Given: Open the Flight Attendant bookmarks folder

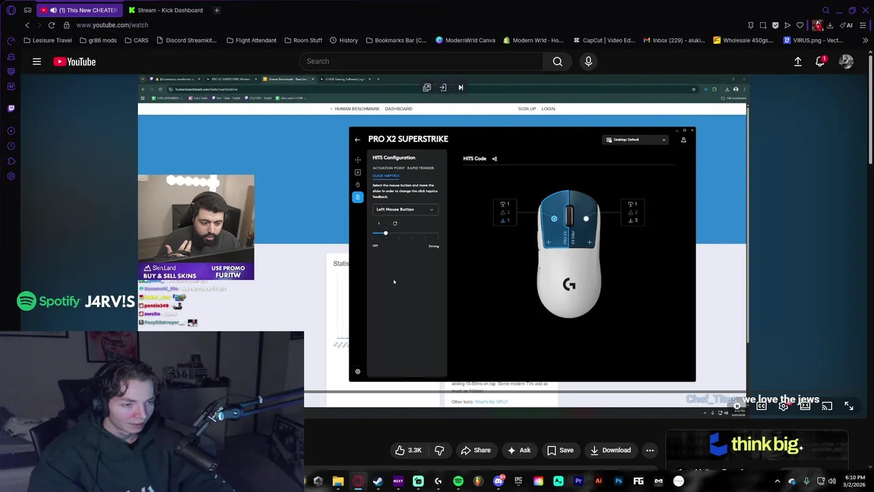Looking at the screenshot, I should (251, 40).
